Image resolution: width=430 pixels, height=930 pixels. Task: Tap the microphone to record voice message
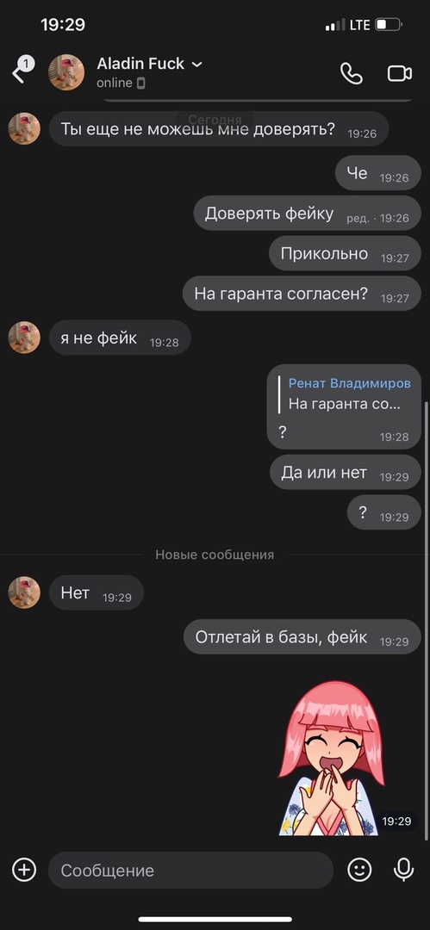click(x=404, y=870)
